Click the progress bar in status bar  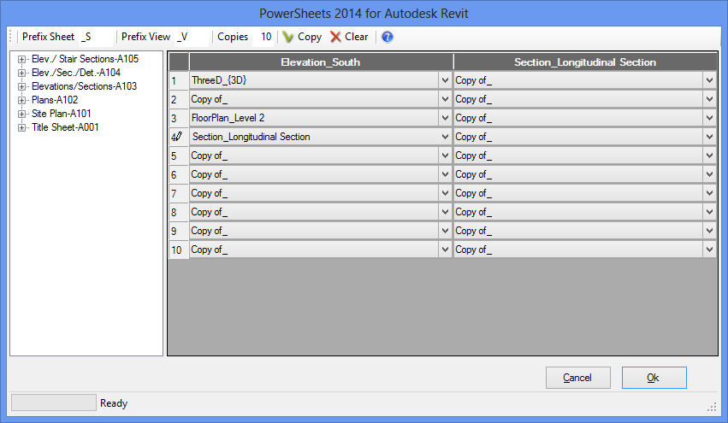click(53, 402)
